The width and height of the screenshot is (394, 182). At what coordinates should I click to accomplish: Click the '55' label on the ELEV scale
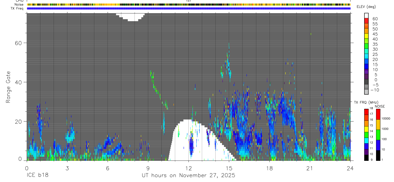[374, 24]
